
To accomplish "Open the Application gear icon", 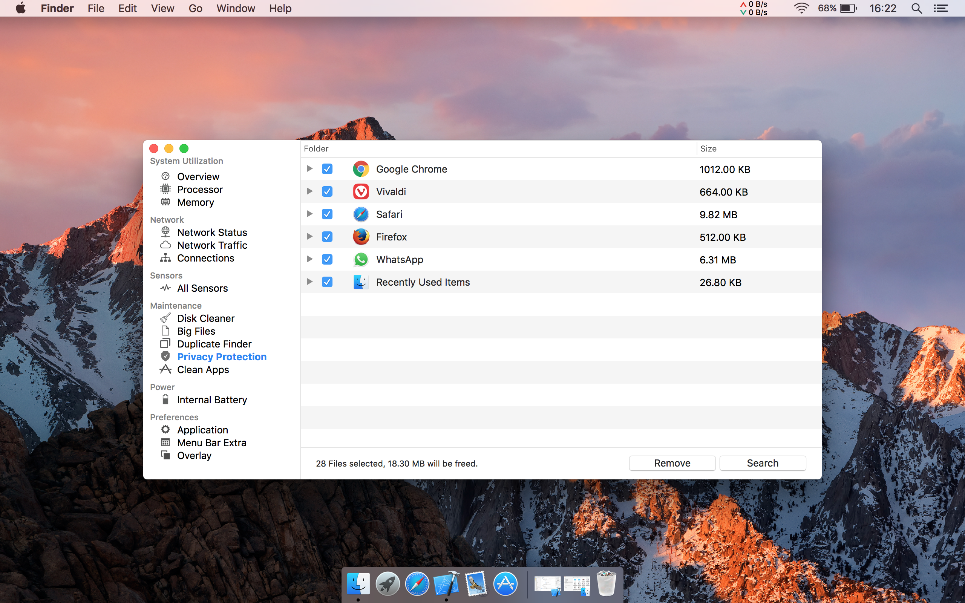I will tap(165, 430).
